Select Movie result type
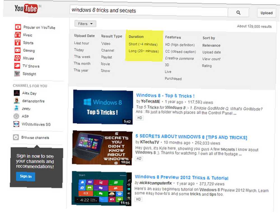Screen dimensions: 280x213 tap(105, 64)
